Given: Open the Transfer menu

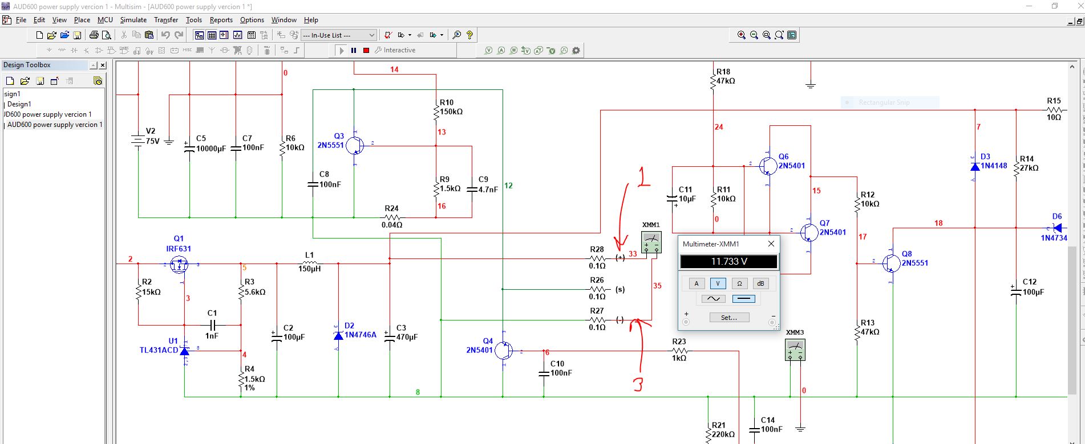Looking at the screenshot, I should tap(166, 20).
